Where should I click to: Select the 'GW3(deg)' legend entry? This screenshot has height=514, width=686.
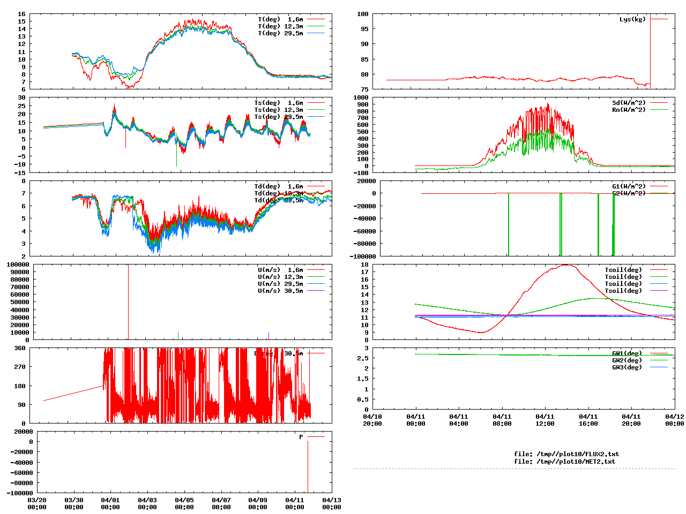627,367
